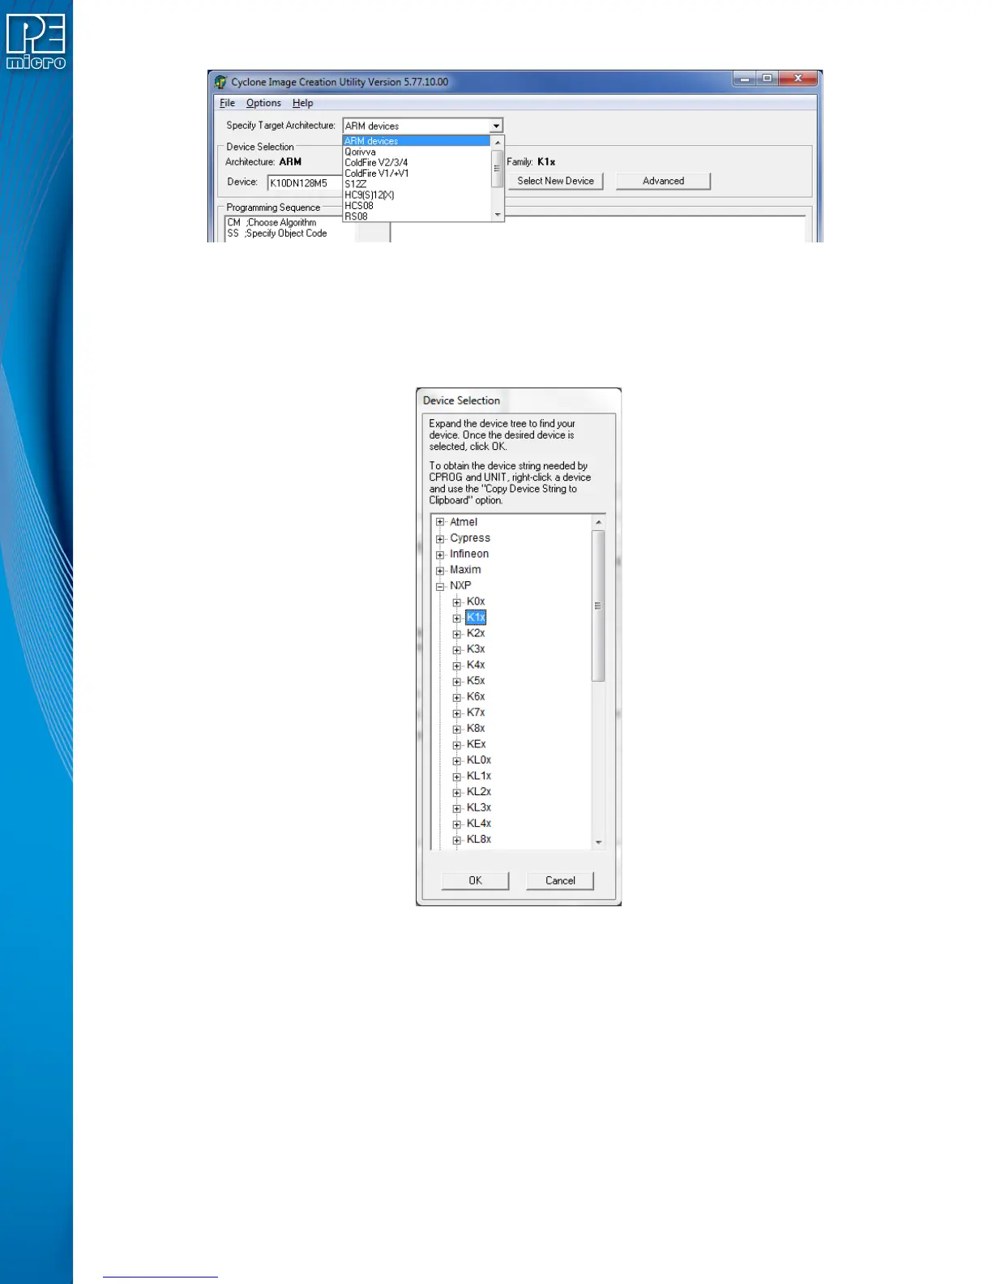Click the device tree scroll up arrow
The width and height of the screenshot is (992, 1284).
coord(599,523)
